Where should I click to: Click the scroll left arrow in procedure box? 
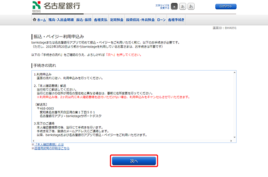pyautogui.click(x=33, y=141)
